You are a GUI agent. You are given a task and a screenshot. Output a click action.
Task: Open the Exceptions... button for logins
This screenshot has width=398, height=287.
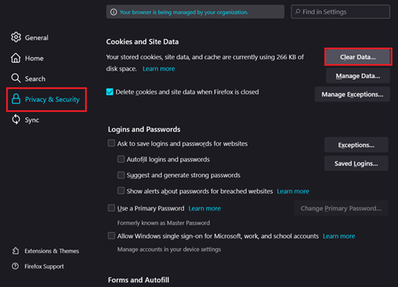[356, 145]
